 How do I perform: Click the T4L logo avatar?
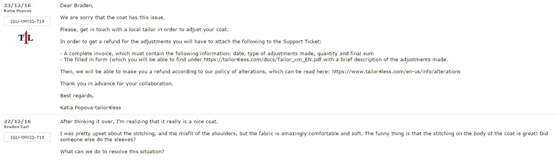point(26,38)
